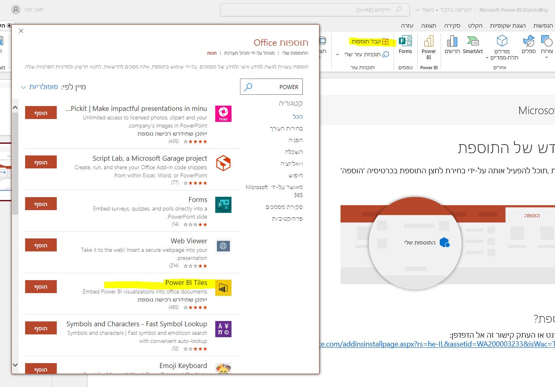Select מאושר על-ידי Microsoft 365 category
The height and width of the screenshot is (387, 555).
point(274,191)
